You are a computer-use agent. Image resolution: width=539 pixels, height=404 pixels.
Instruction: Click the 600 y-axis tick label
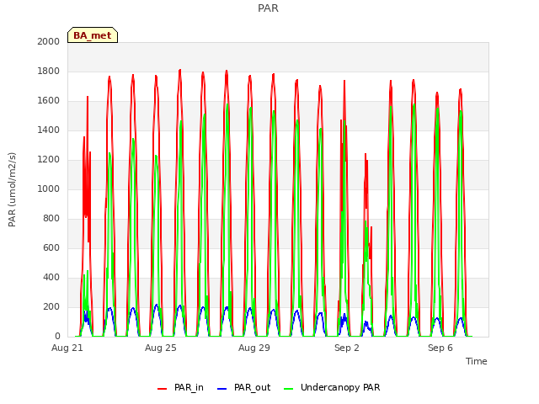tap(51, 248)
